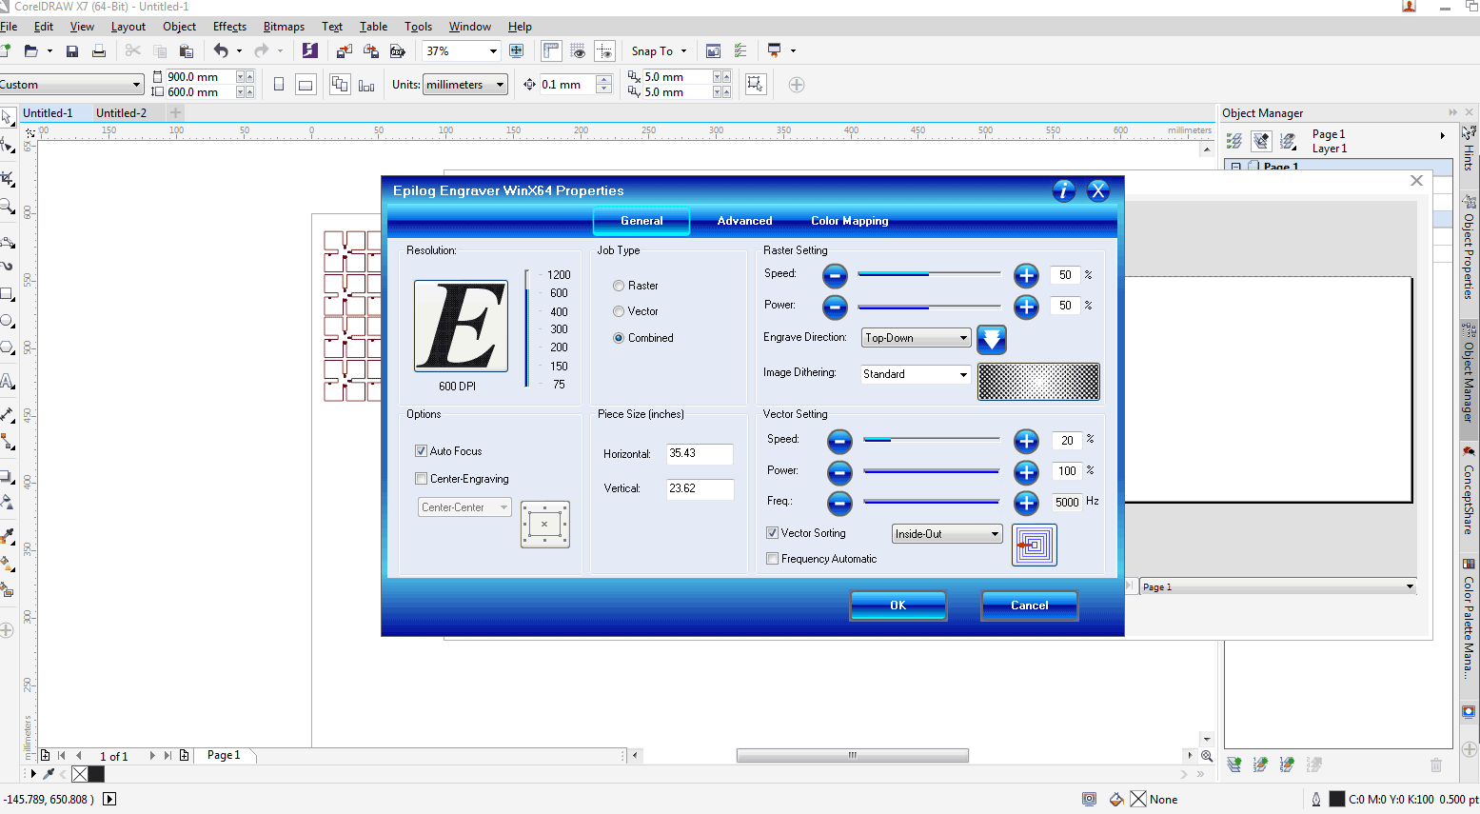
Task: Open the Custom page size dropdown
Action: click(x=70, y=85)
